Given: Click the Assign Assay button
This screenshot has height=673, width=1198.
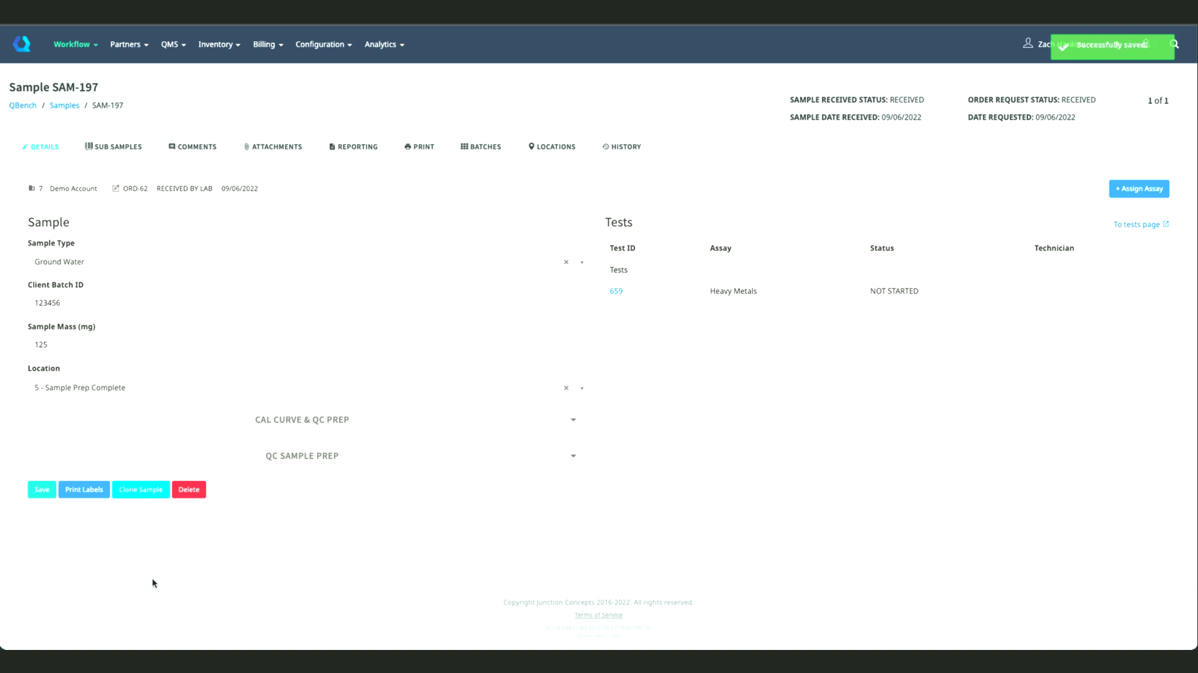Looking at the screenshot, I should pyautogui.click(x=1139, y=189).
